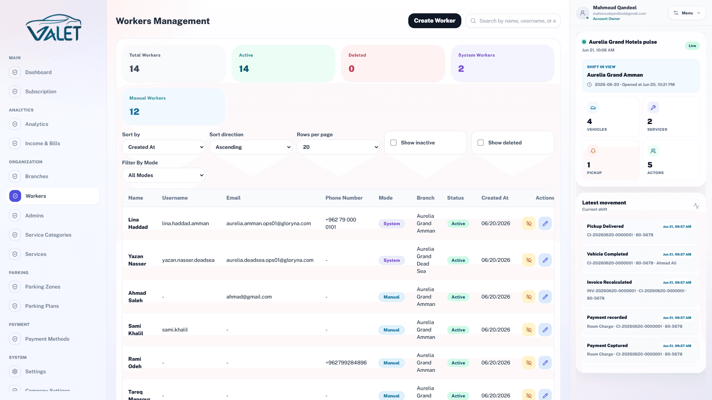712x400 pixels.
Task: Deactivate Tareq Mansour with eye-off toggle
Action: pyautogui.click(x=529, y=395)
